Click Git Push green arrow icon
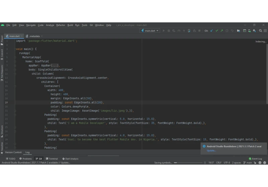 pyautogui.click(x=222, y=31)
